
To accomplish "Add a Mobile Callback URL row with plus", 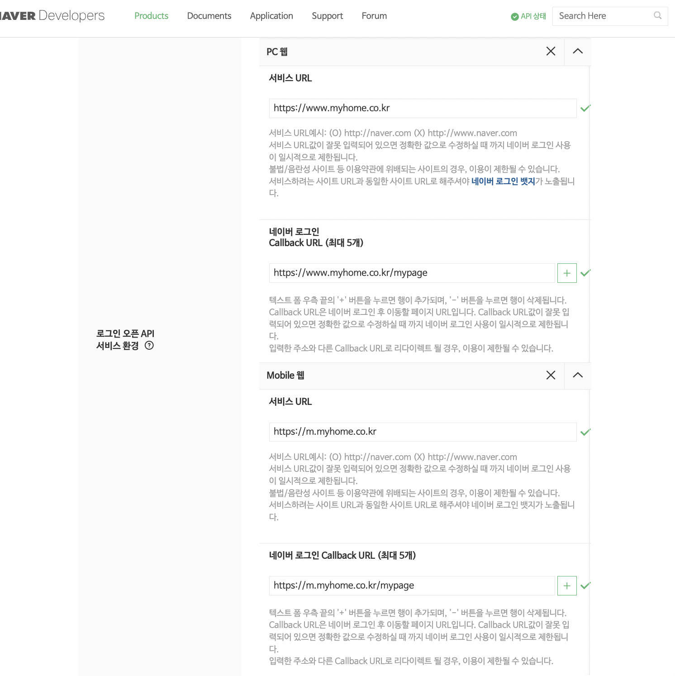I will tap(567, 586).
